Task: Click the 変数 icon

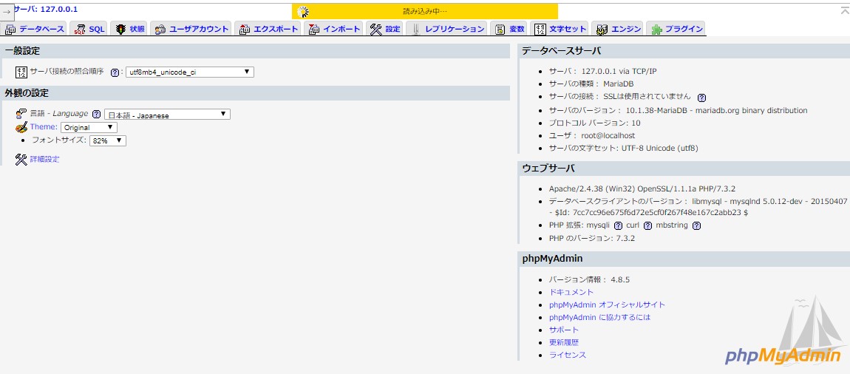Action: click(500, 30)
